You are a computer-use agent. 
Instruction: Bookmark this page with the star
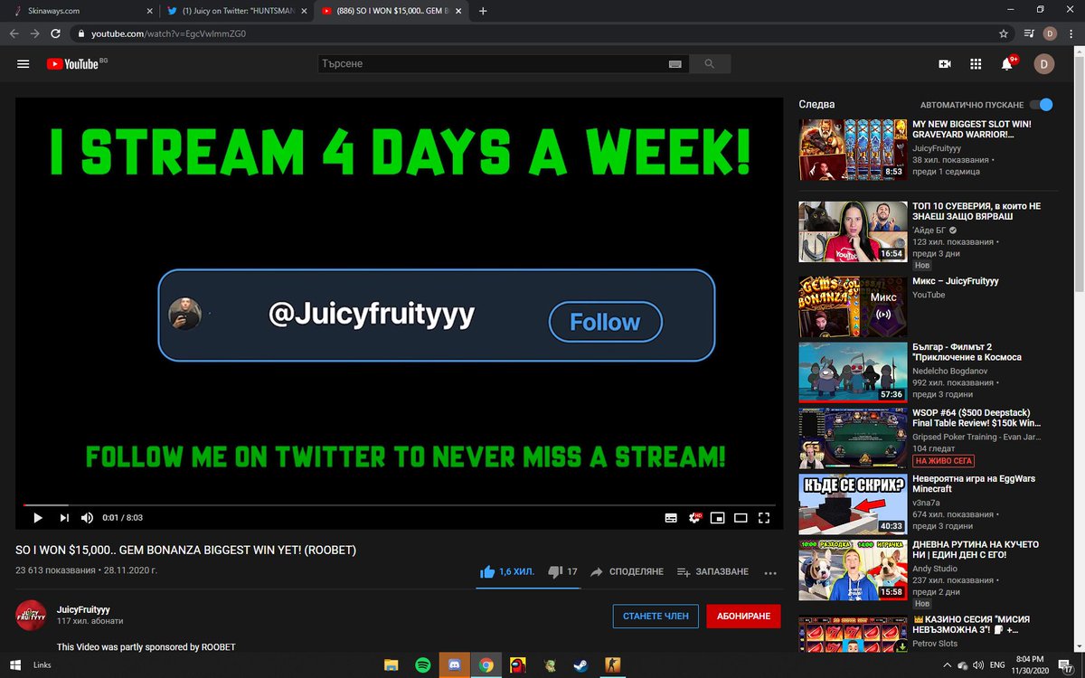1003,33
